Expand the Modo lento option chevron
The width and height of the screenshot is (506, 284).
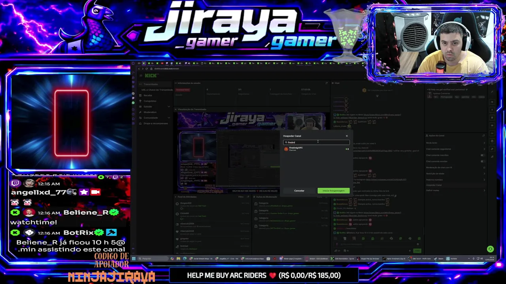coord(484,143)
